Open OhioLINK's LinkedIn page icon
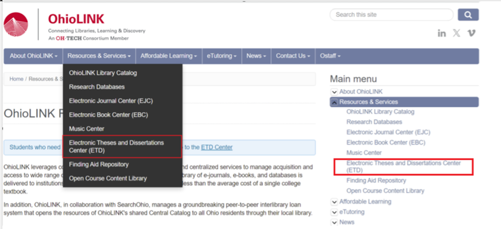 pos(442,33)
